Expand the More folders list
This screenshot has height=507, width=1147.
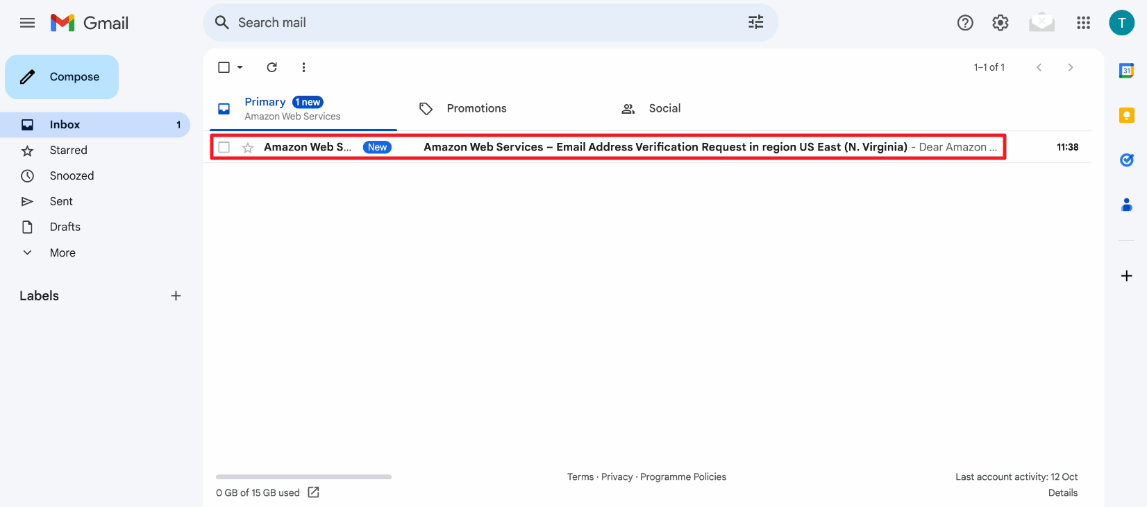pos(62,252)
